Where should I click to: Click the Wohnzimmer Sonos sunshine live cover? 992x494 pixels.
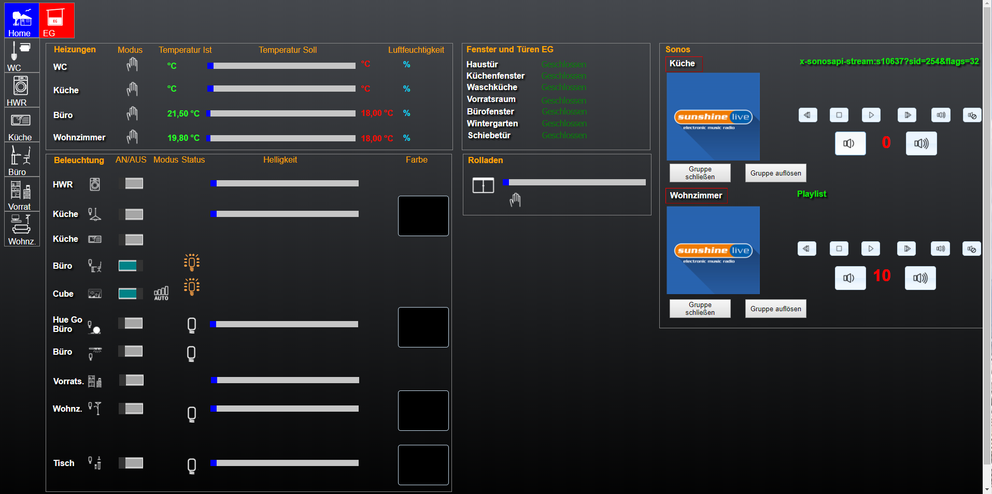pyautogui.click(x=713, y=250)
